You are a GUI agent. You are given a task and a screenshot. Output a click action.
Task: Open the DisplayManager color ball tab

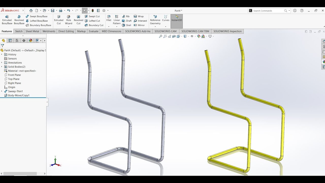31,41
